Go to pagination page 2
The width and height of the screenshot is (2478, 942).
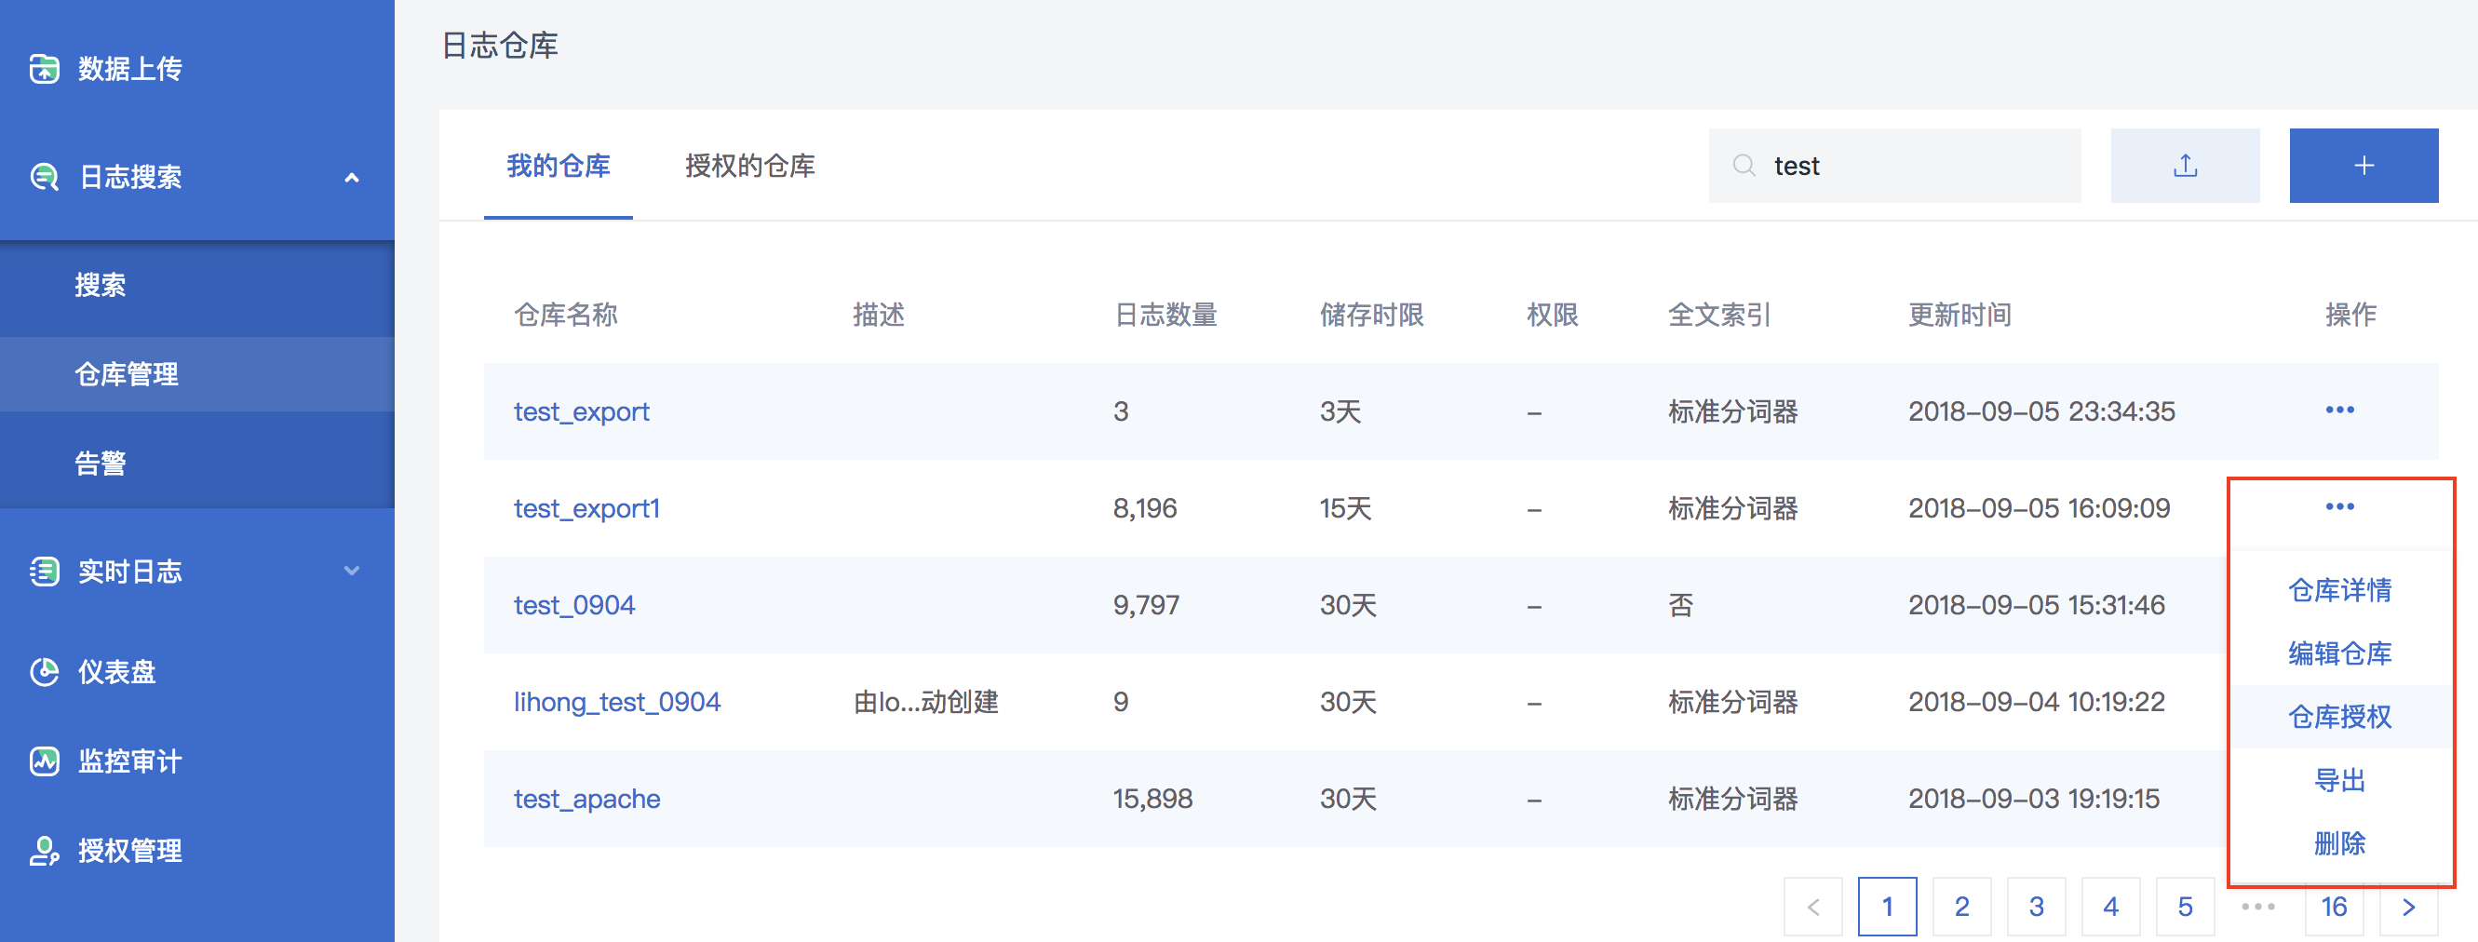[1961, 907]
